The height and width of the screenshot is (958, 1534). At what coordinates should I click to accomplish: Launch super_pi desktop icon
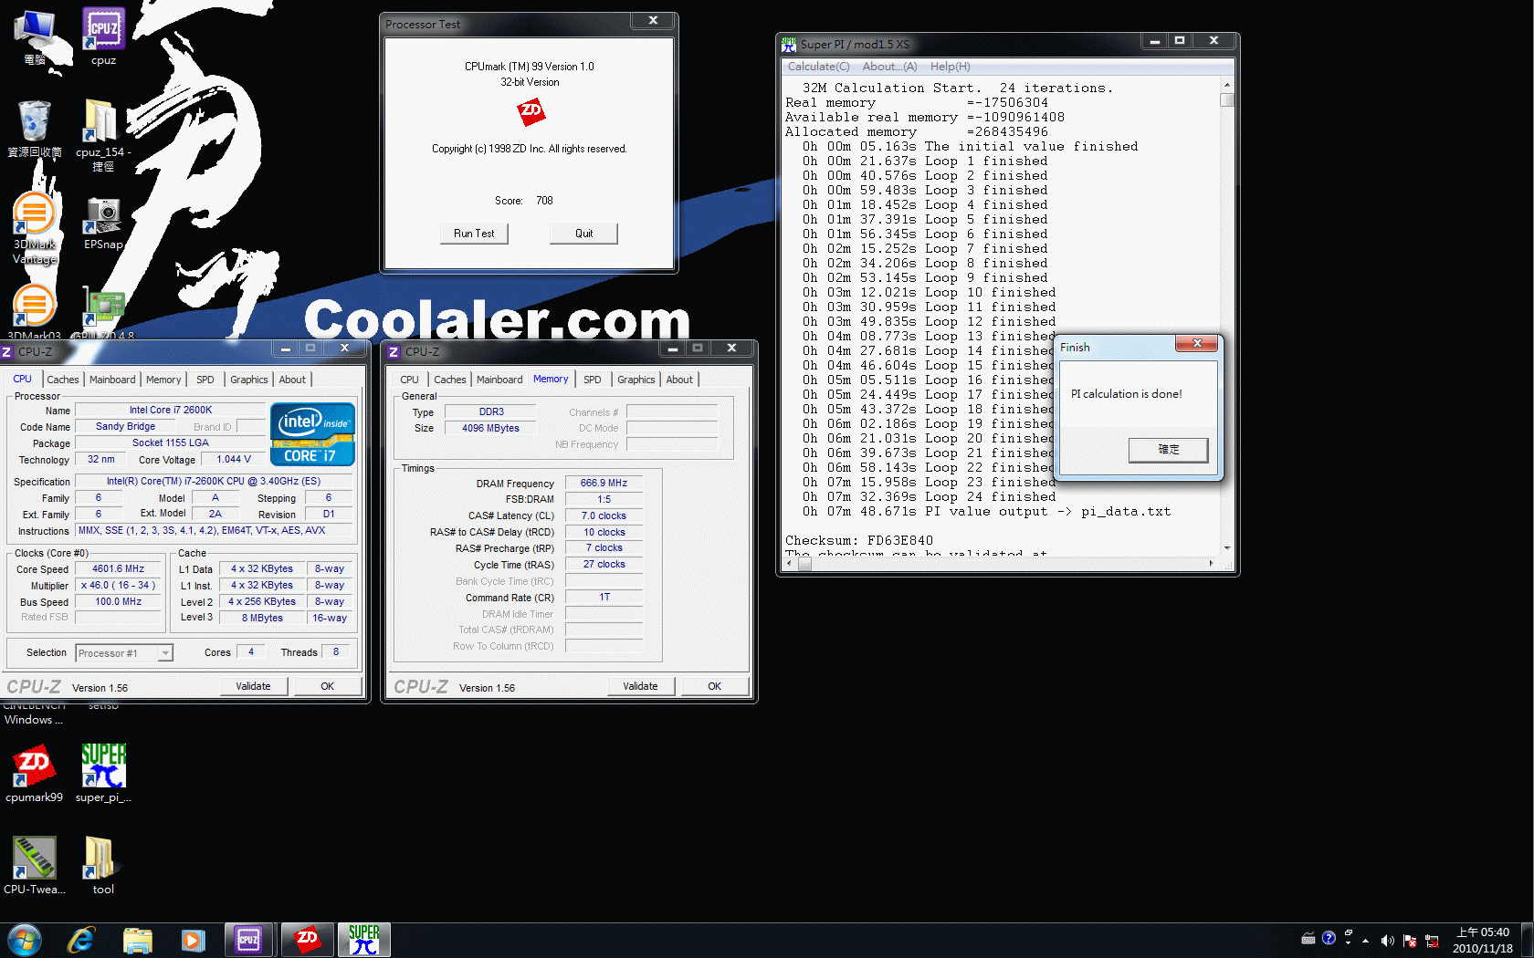coord(103,774)
